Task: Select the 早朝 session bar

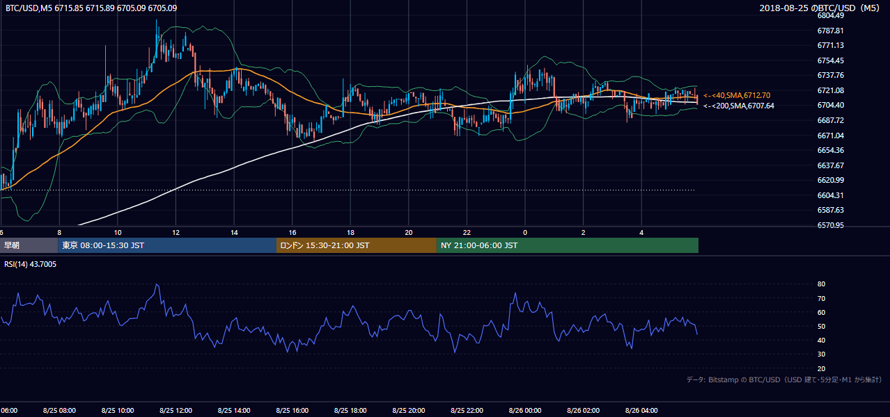Action: coord(29,245)
